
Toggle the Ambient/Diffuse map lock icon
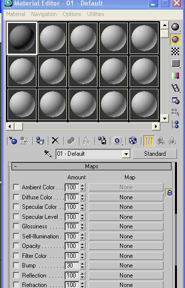click(x=169, y=192)
